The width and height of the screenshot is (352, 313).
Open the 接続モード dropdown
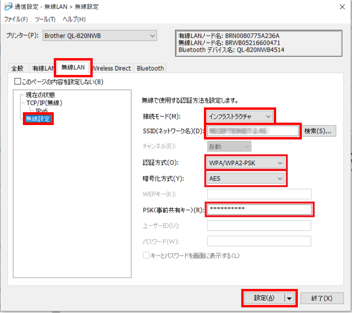240,117
